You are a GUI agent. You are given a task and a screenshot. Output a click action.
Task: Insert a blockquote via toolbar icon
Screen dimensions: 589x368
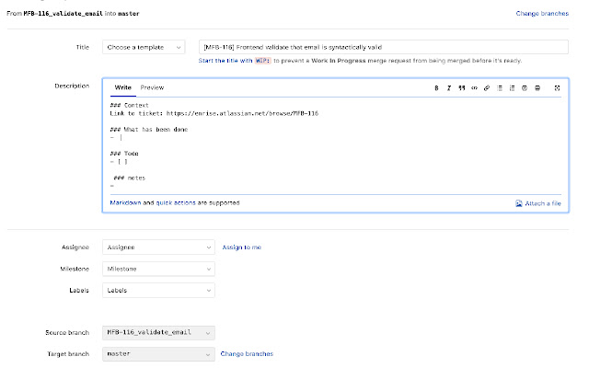(x=462, y=88)
